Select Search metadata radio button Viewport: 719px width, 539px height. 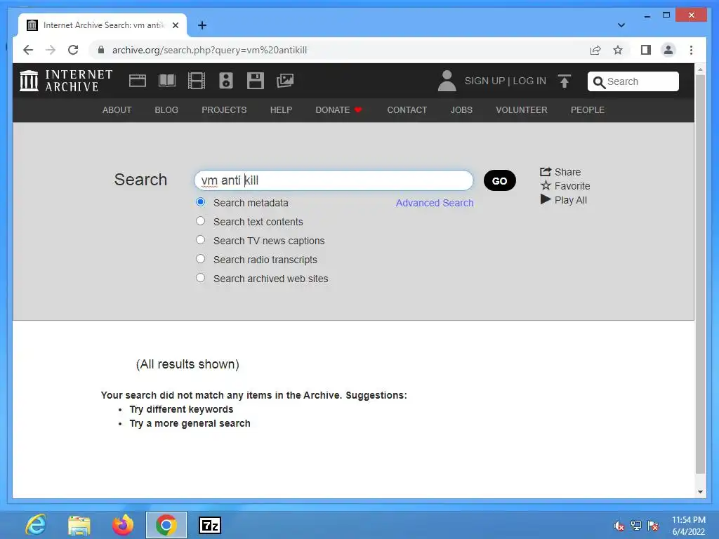click(x=200, y=202)
